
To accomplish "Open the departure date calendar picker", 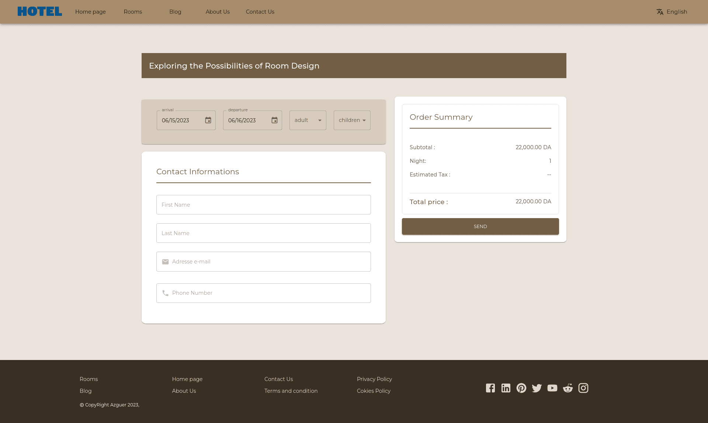I will 274,120.
